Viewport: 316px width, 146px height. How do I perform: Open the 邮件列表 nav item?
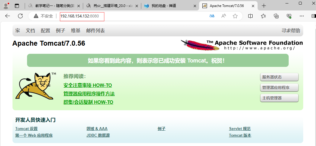96,31
